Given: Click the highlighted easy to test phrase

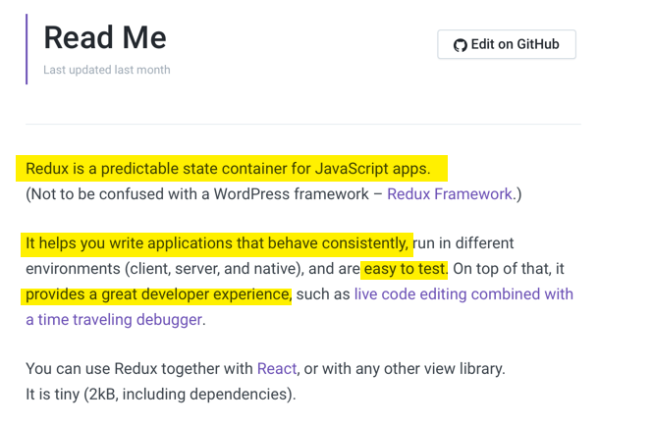Looking at the screenshot, I should click(x=405, y=269).
